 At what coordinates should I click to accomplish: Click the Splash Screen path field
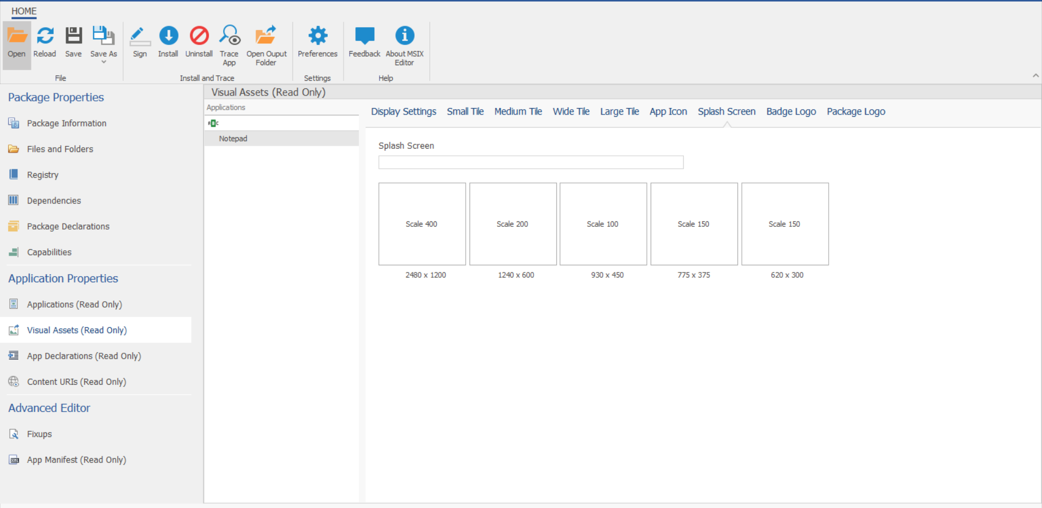pos(530,162)
